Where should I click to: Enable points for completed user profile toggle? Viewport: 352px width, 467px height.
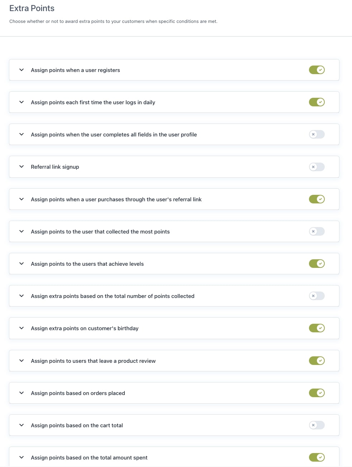(317, 134)
